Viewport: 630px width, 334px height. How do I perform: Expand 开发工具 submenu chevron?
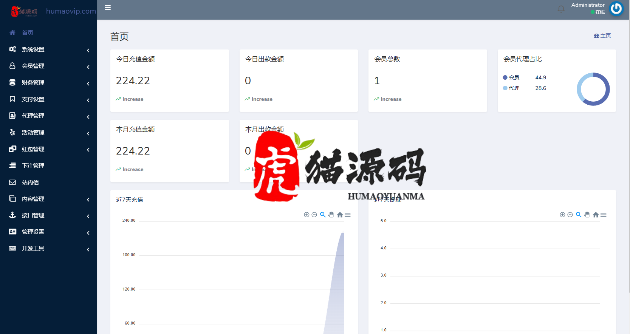click(x=88, y=249)
